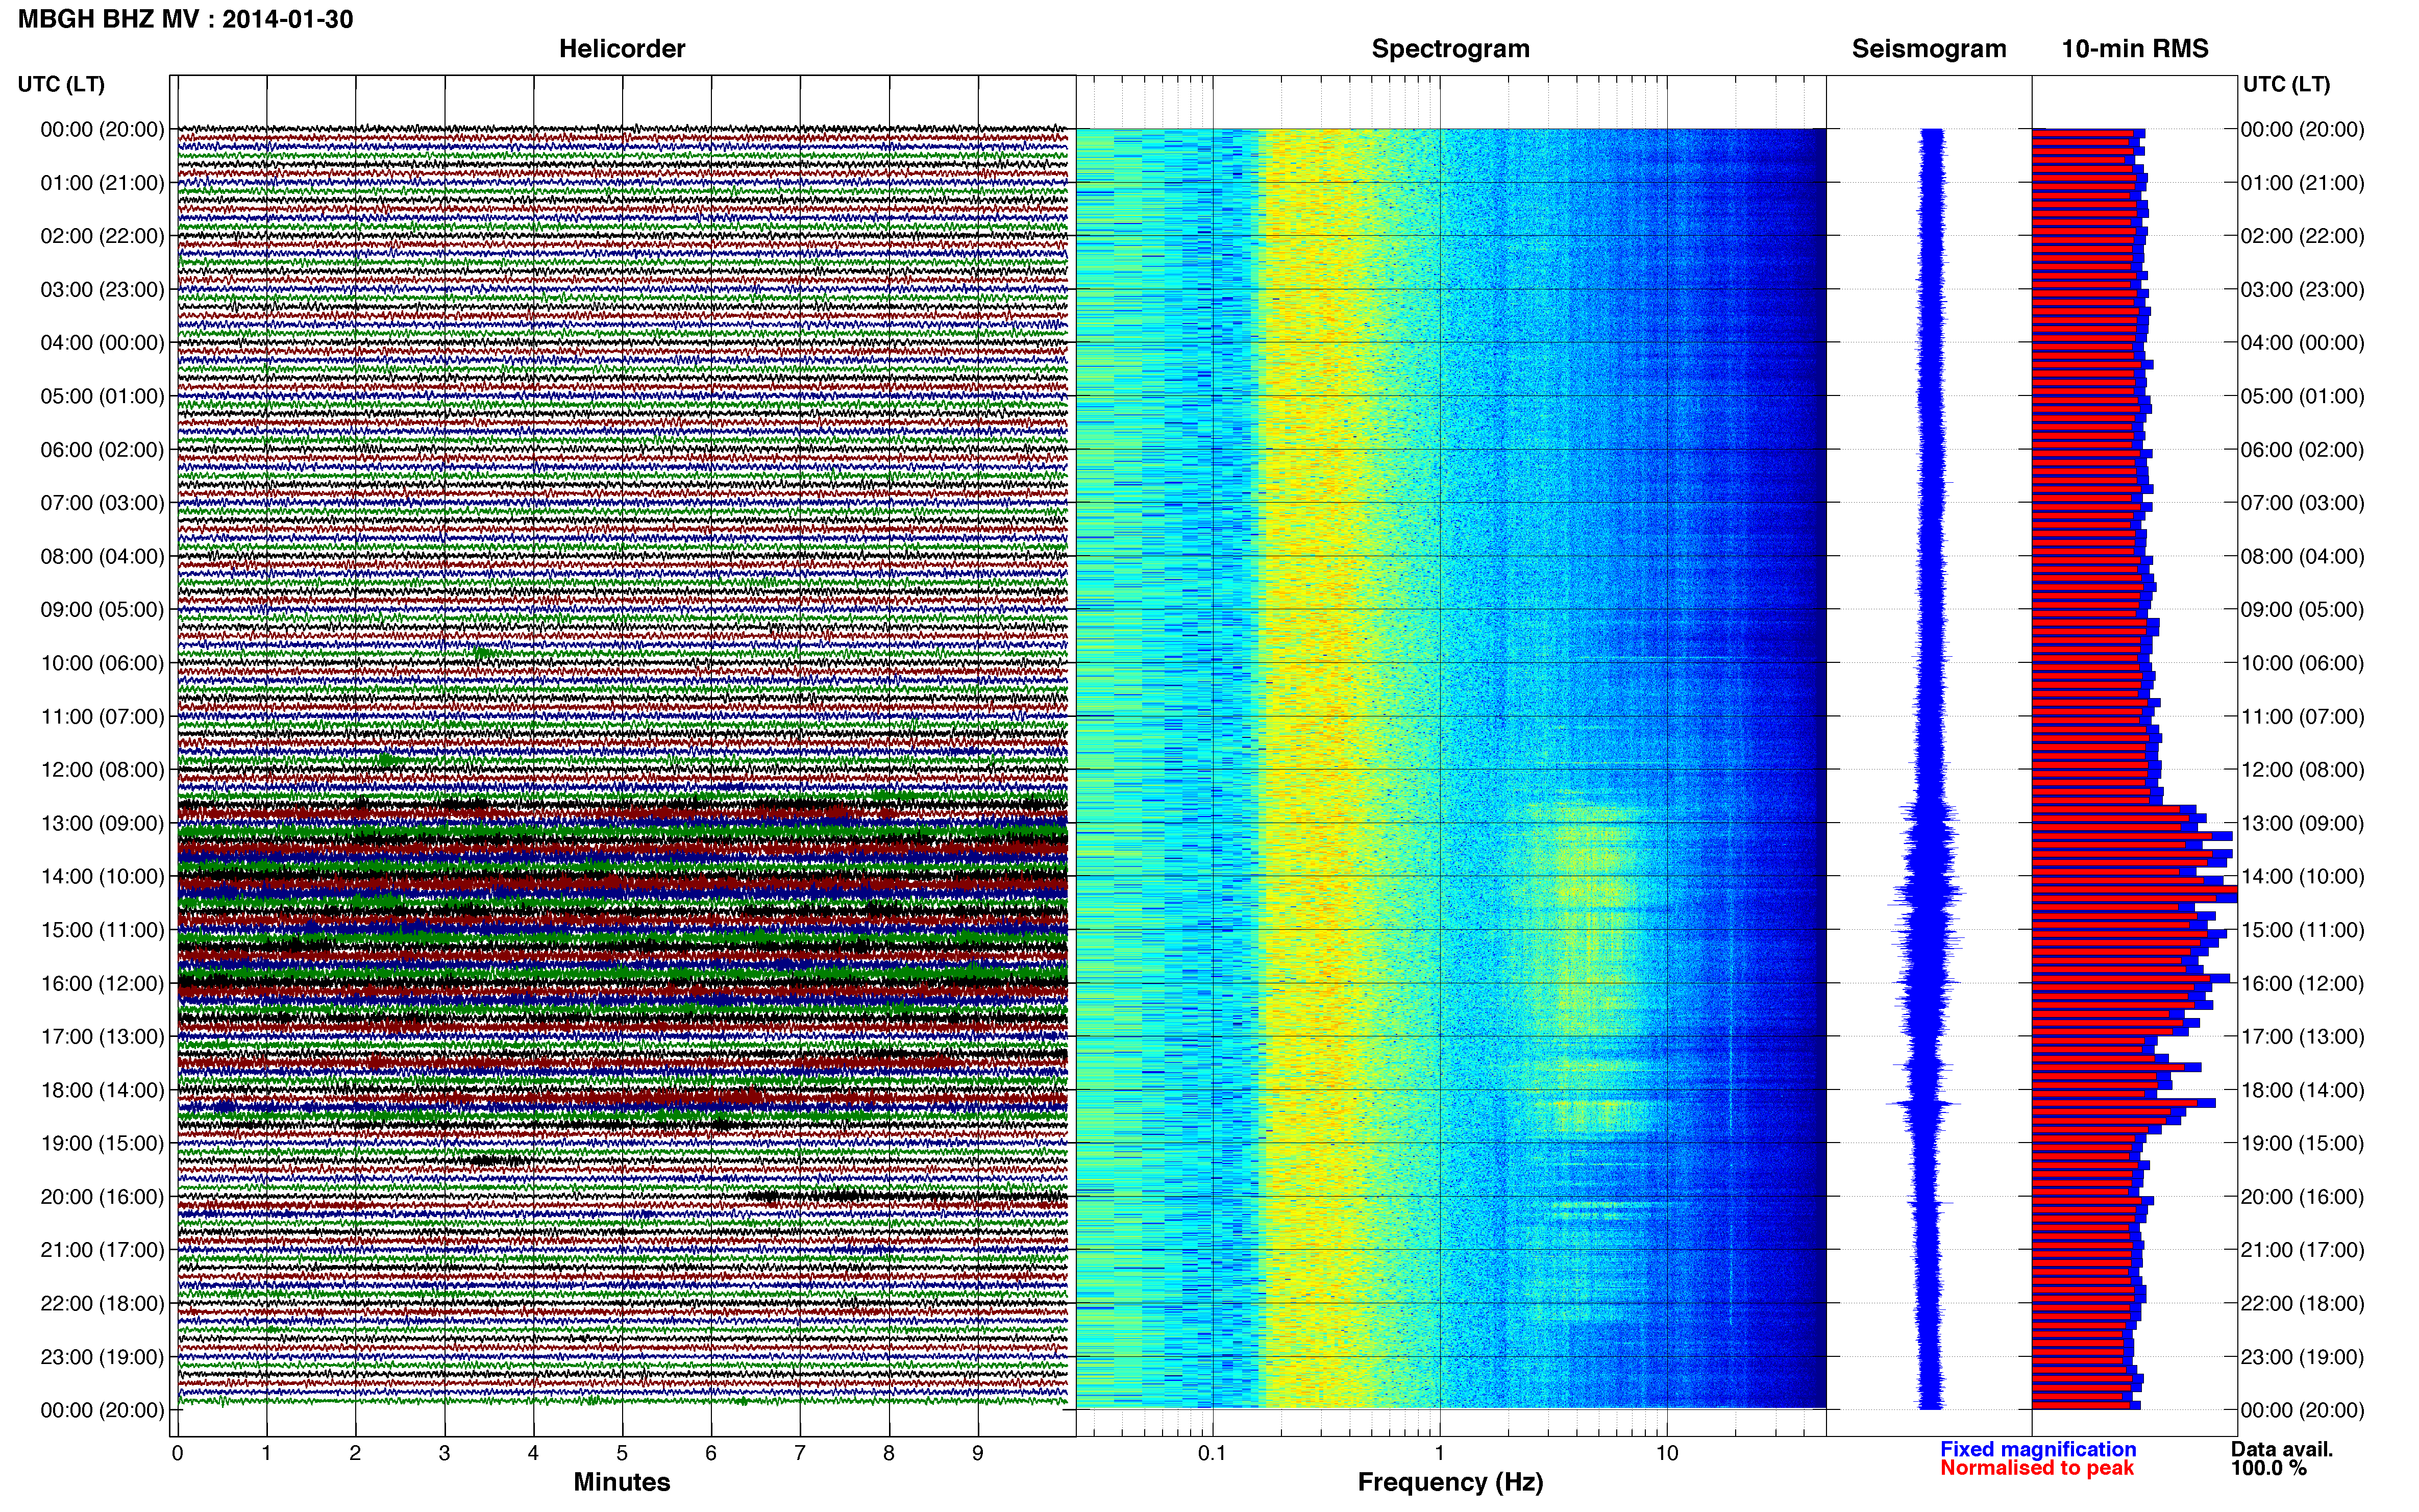Click the '9' tick on the Minutes axis
Image resolution: width=2419 pixels, height=1512 pixels.
978,1454
